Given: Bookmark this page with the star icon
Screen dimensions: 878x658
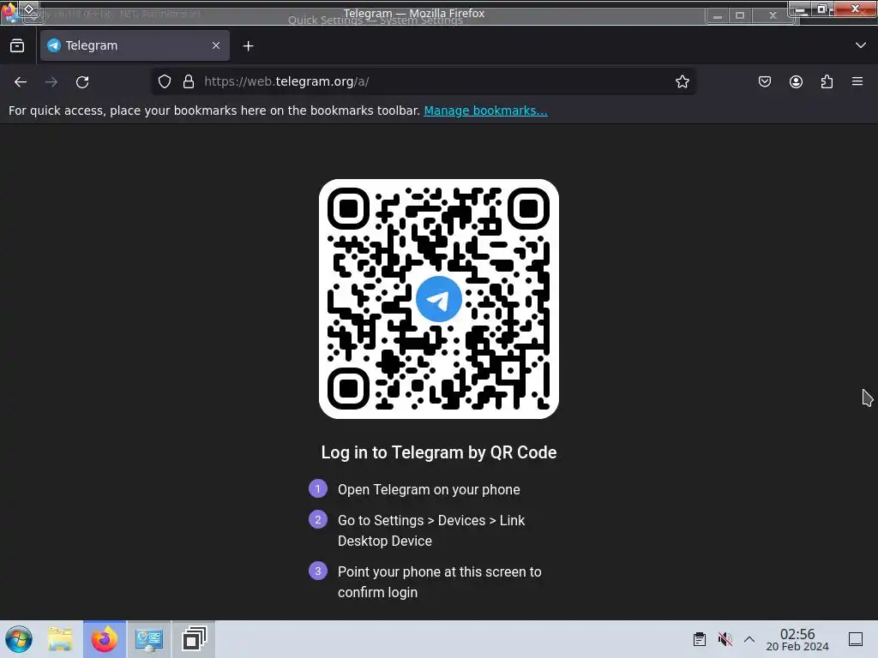Looking at the screenshot, I should (x=682, y=81).
